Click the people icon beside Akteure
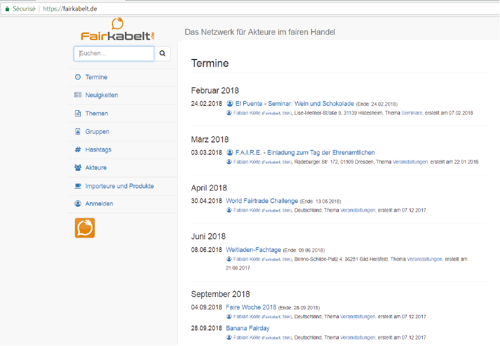Image resolution: width=500 pixels, height=346 pixels. pyautogui.click(x=78, y=167)
